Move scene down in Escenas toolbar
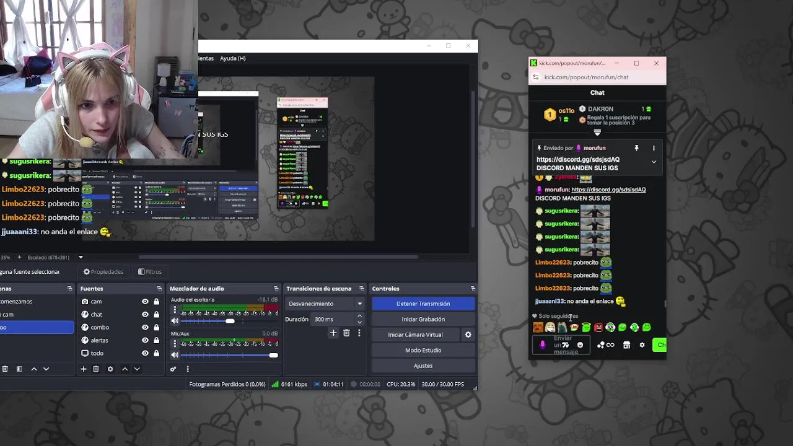 pos(46,369)
